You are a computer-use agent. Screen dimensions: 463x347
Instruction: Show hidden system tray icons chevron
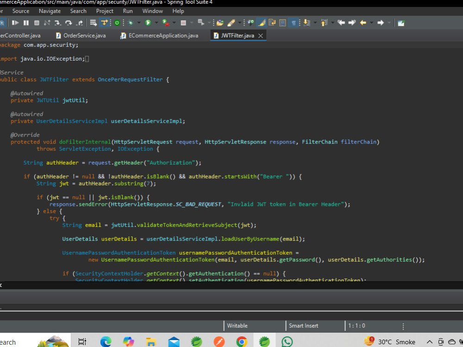coord(430,342)
